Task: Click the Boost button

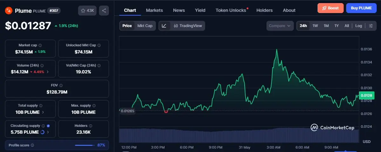Action: click(330, 8)
